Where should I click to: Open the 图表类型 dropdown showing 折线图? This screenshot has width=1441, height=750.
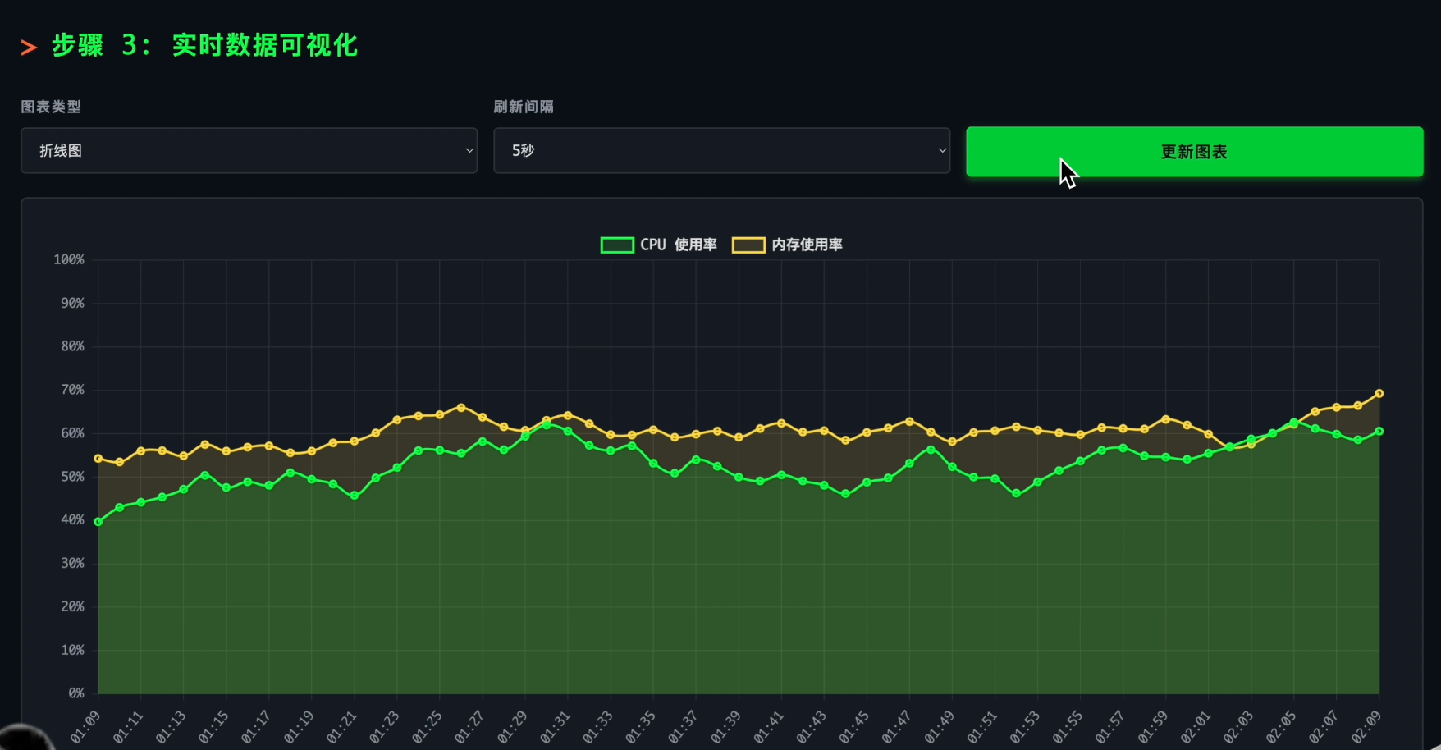(x=248, y=151)
